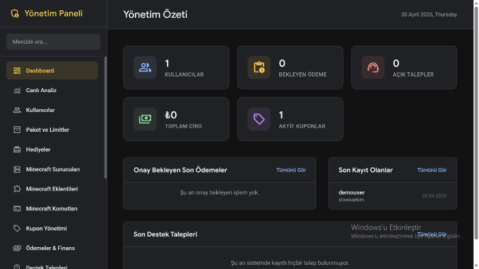Click the Kullanıcılar stat card people icon
Screen dimensions: 479x269
145,68
